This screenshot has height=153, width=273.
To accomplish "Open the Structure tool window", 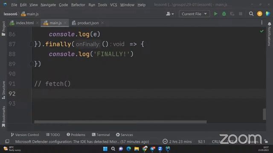I will (x=3, y=90).
